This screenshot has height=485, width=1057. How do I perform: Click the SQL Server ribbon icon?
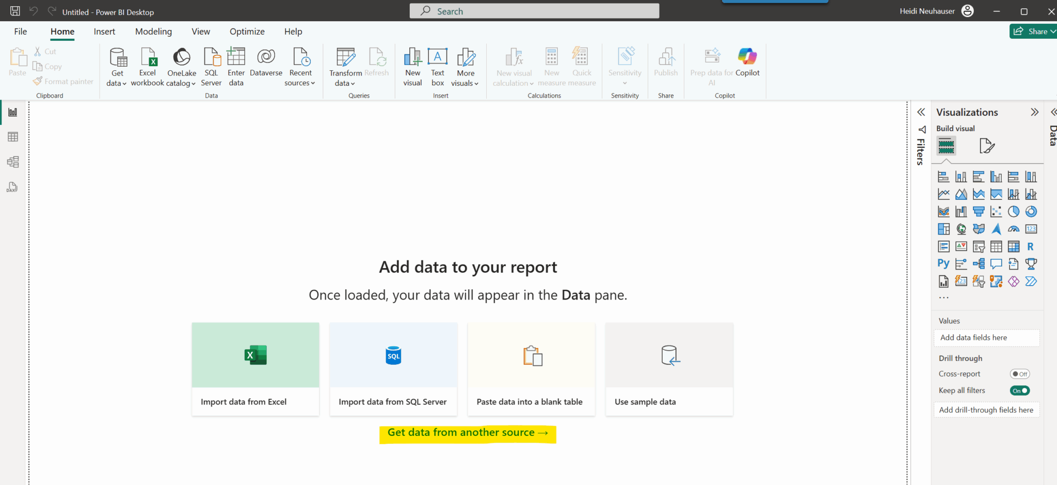click(211, 67)
